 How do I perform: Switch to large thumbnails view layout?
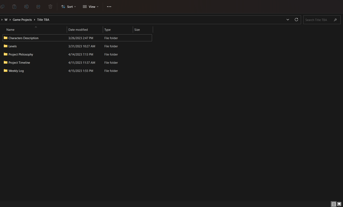tap(339, 204)
